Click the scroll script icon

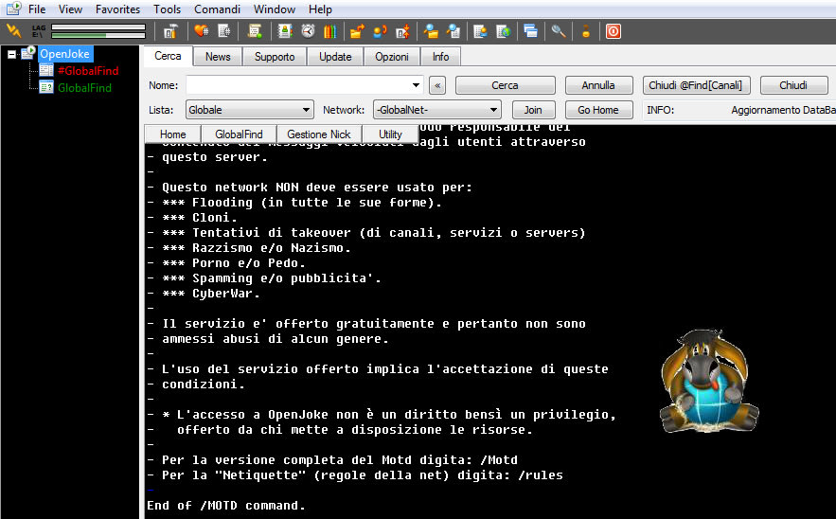(255, 31)
